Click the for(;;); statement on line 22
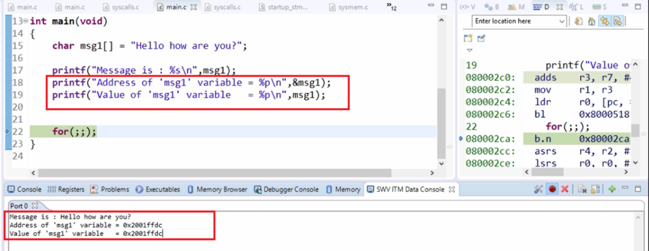649x251 pixels. pos(74,132)
